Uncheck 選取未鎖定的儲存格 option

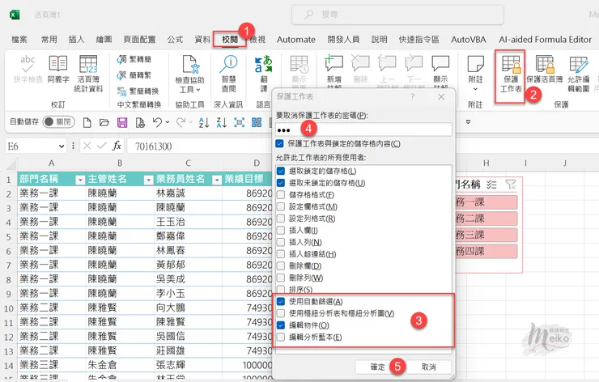coord(281,183)
